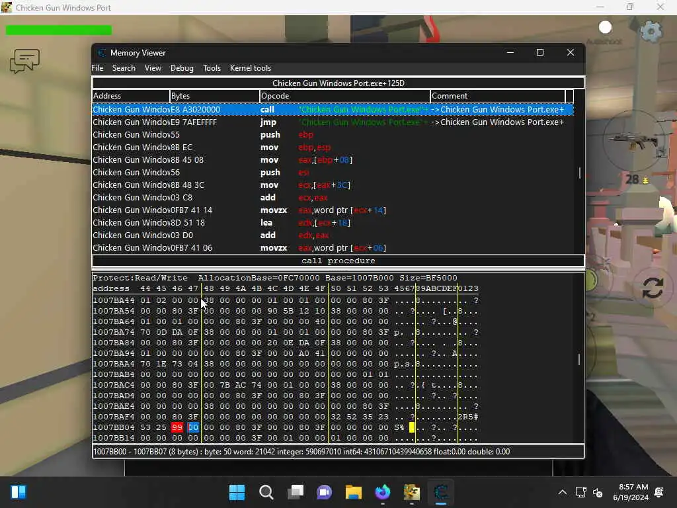
Task: Click the Bytes column header
Action: click(x=215, y=96)
